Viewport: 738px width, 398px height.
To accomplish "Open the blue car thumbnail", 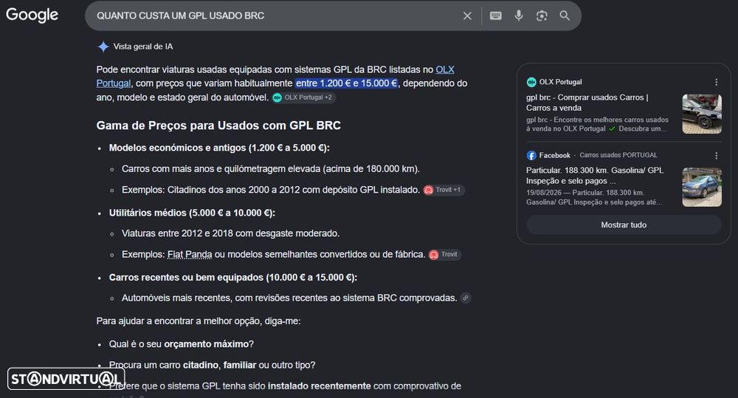I will pyautogui.click(x=702, y=187).
